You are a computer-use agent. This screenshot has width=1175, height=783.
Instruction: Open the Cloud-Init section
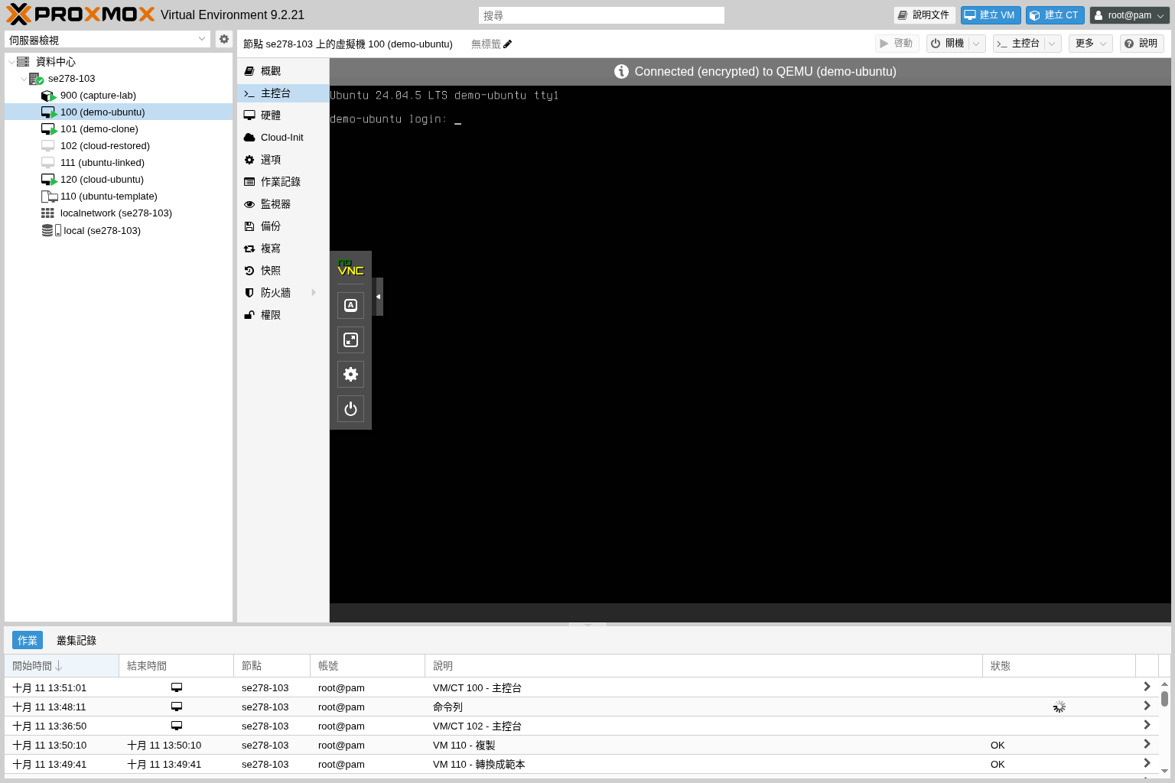click(x=283, y=138)
